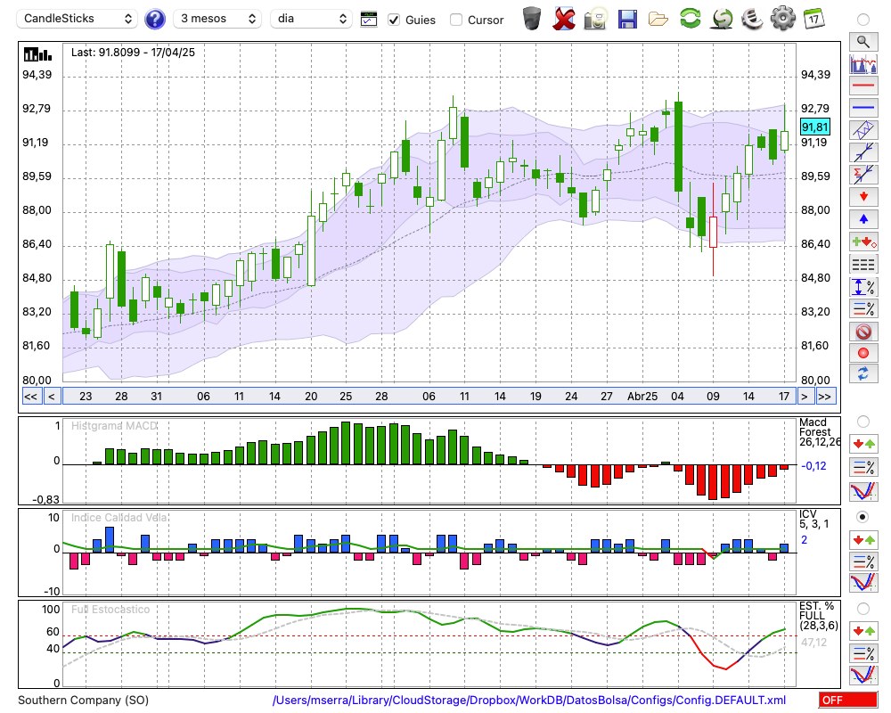Screen dimensions: 891x713
Task: Click MACD panel red-green arrows icon
Action: click(x=863, y=444)
